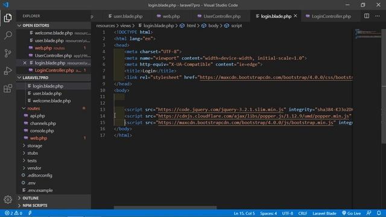Open the Explorer view in activity bar
Viewport: 386px width, 217px height.
8,18
